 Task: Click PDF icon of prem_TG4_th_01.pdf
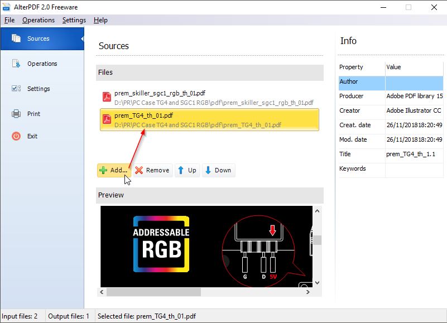click(107, 119)
